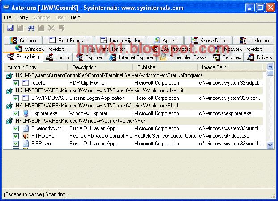Click the Autoruns title bar app icon
Screen dimensions: 278x201
6,8
